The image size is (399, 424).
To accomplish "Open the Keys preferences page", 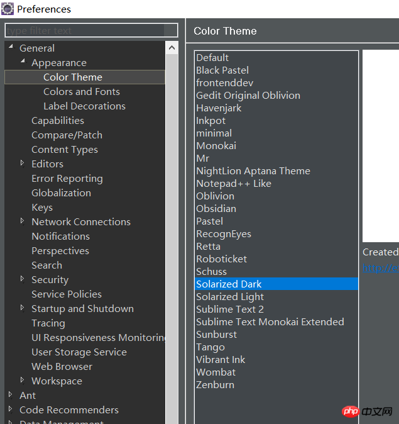I will coord(42,208).
